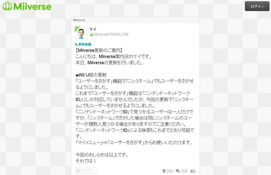This screenshot has width=271, height=175.
Task: Click the green community icon beside Miiverseからのおしらせ
Action: (91, 35)
